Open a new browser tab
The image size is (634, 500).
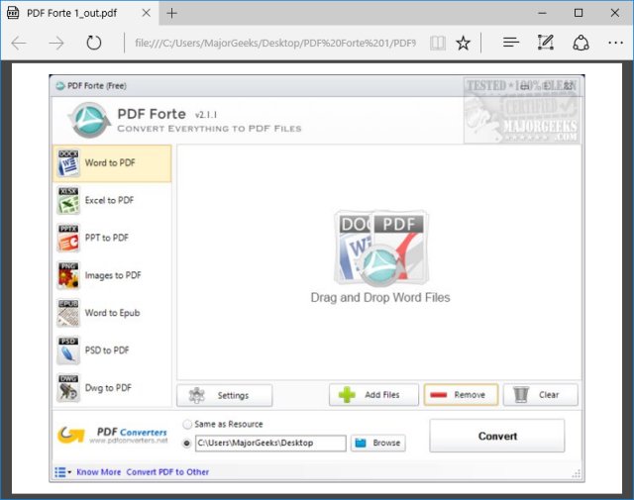171,13
